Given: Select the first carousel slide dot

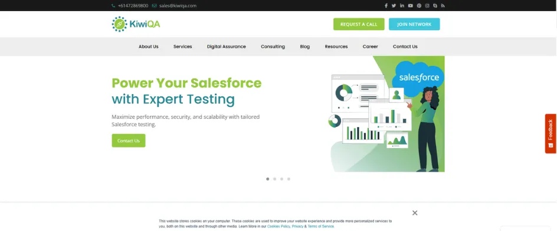Looking at the screenshot, I should pos(267,179).
